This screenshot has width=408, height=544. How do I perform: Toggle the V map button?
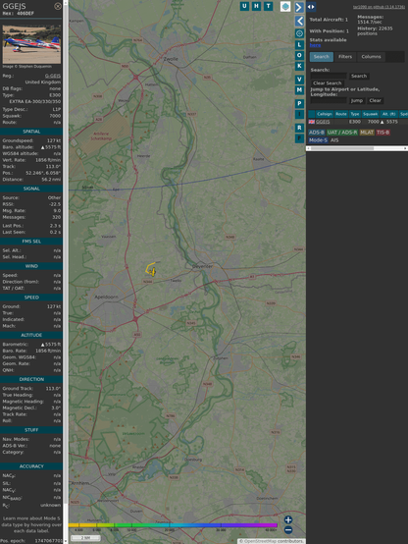[x=299, y=80]
